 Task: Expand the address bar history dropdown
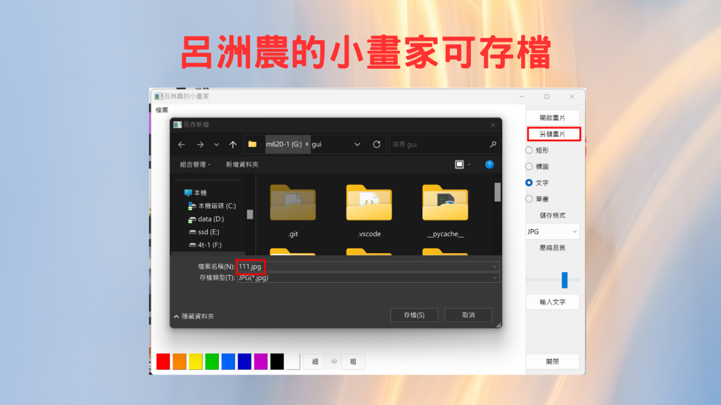(357, 144)
